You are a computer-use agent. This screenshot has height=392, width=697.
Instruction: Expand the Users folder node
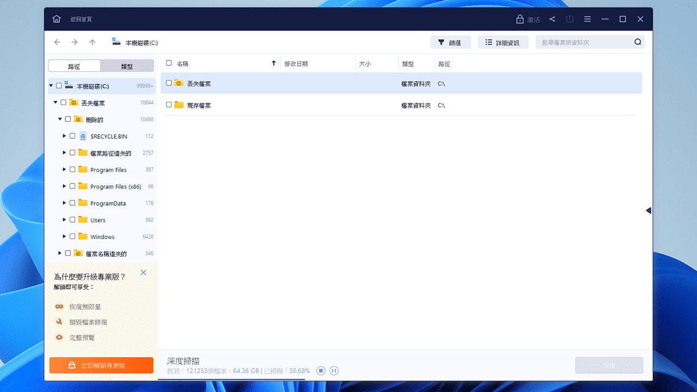(x=64, y=220)
